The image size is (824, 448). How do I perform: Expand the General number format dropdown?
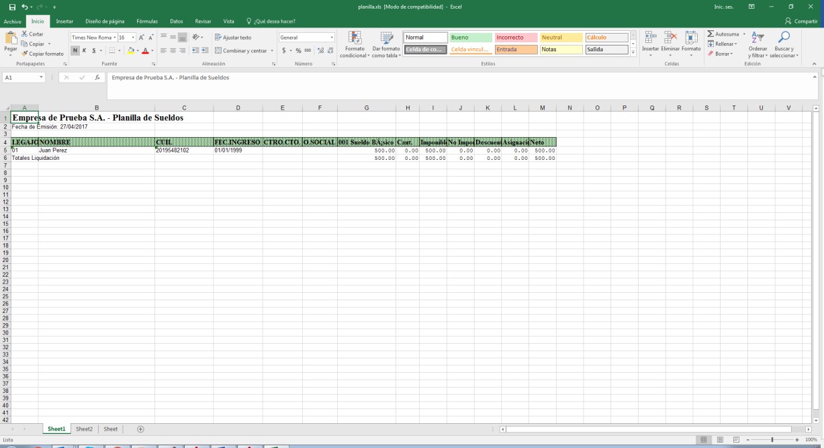pos(332,38)
